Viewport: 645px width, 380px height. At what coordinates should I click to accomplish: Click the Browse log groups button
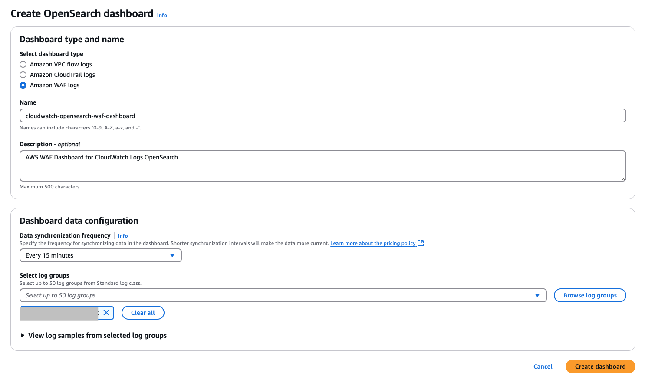pyautogui.click(x=590, y=295)
